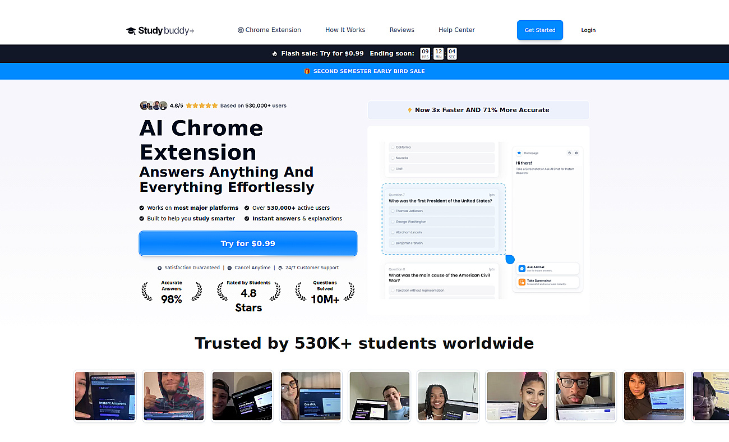729x442 pixels.
Task: Click the Homepage cap icon in the extension panel
Action: pos(519,153)
